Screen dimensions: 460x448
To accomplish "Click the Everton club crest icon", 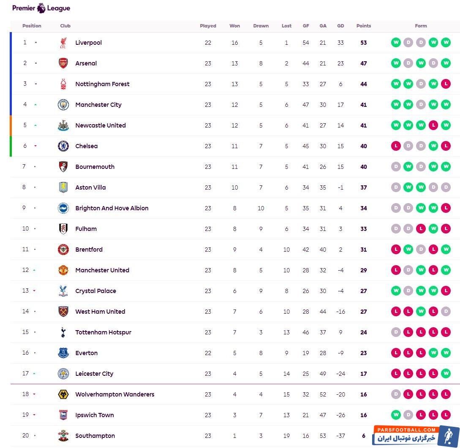I will (63, 353).
